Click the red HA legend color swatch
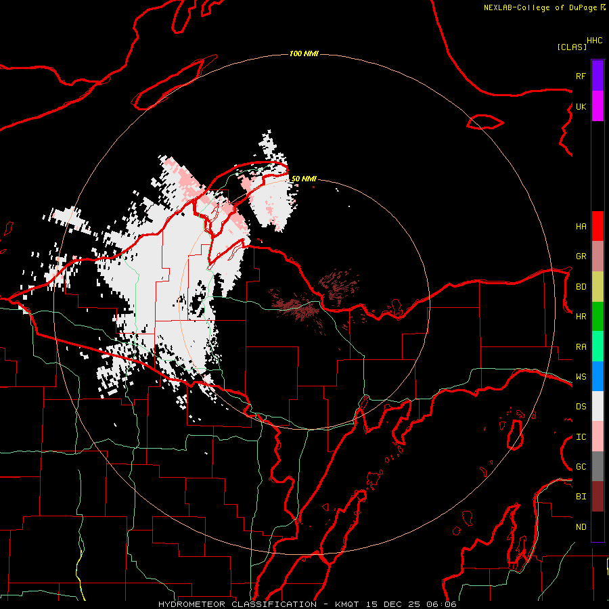The image size is (609, 609). (x=597, y=226)
